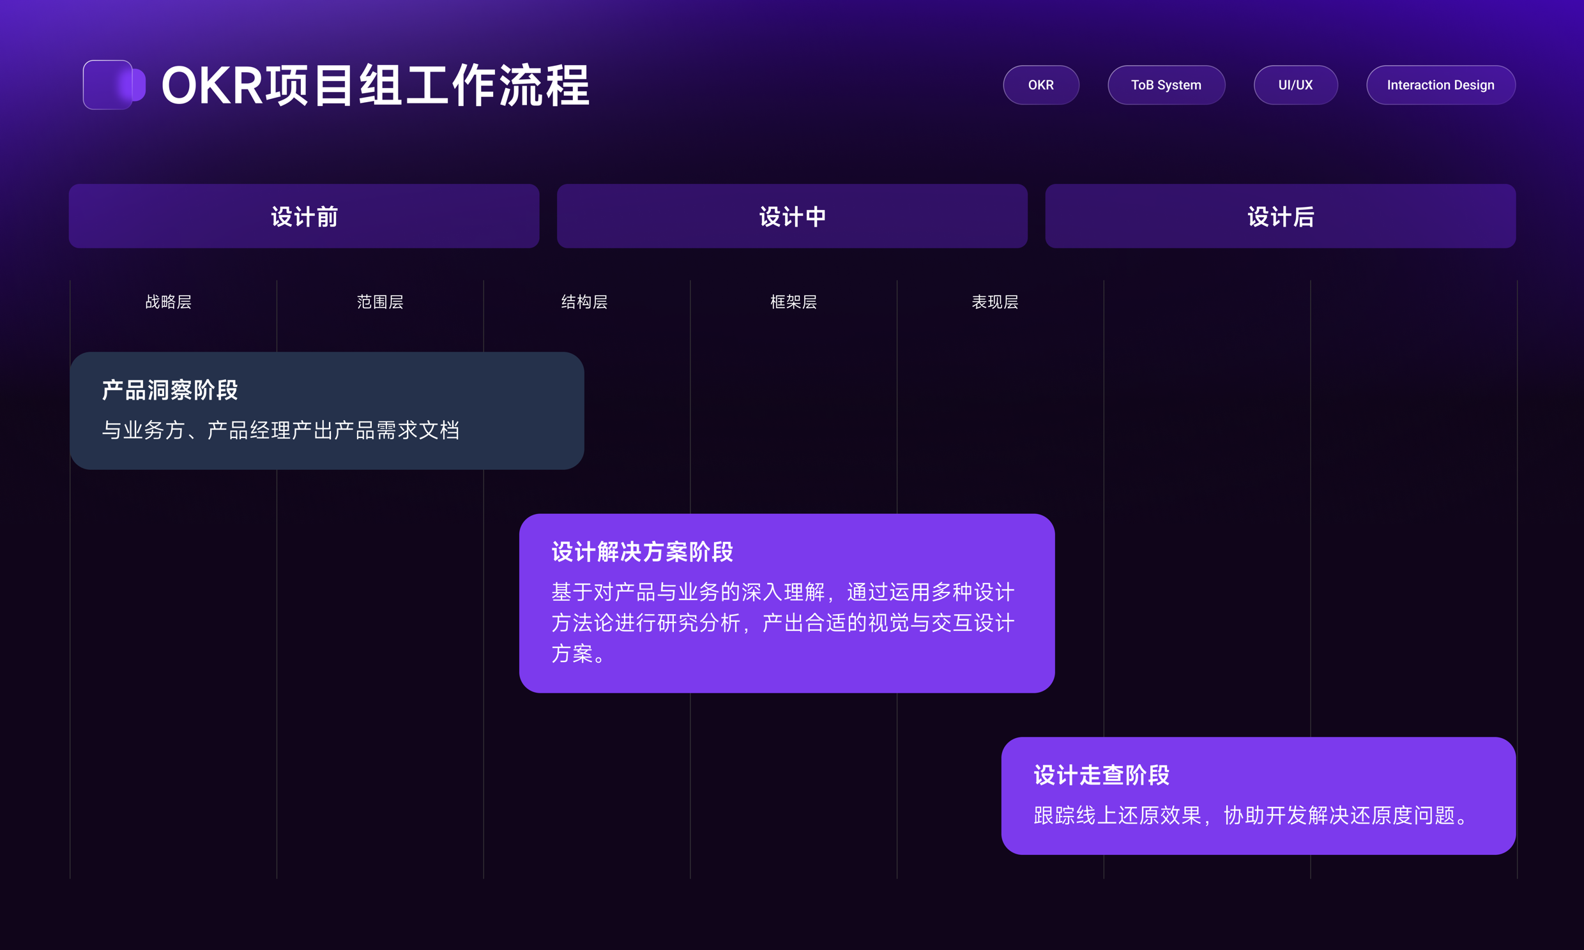This screenshot has height=950, width=1584.
Task: Select the 框架层 column label
Action: coord(794,302)
